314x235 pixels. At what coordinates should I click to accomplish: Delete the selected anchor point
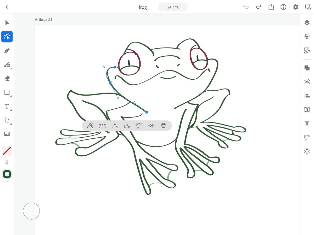(164, 126)
